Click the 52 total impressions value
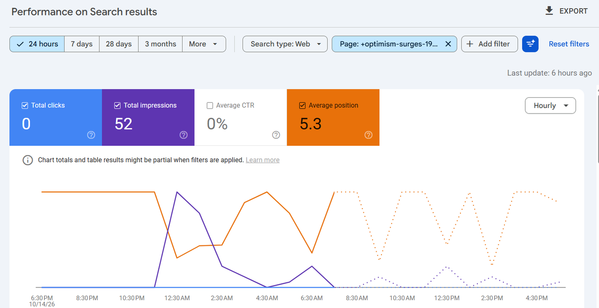The image size is (599, 308). coord(124,124)
